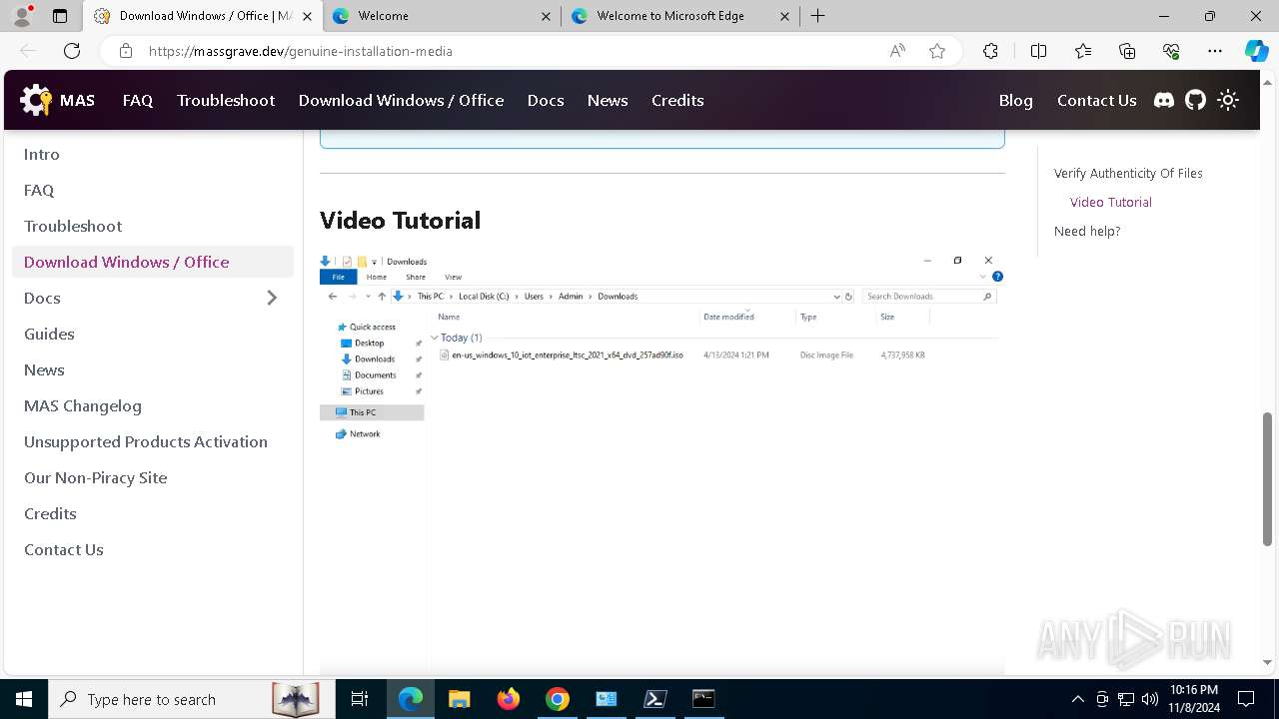
Task: Open Credits in top navigation
Action: (677, 100)
